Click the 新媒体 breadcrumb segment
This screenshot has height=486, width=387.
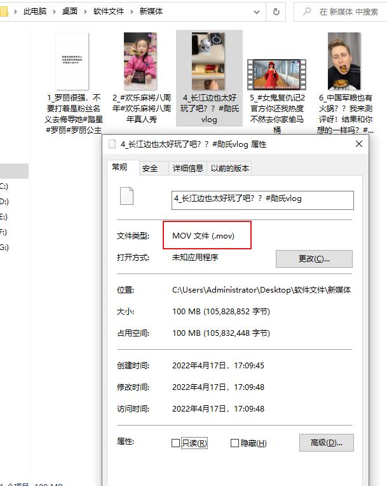coord(151,11)
